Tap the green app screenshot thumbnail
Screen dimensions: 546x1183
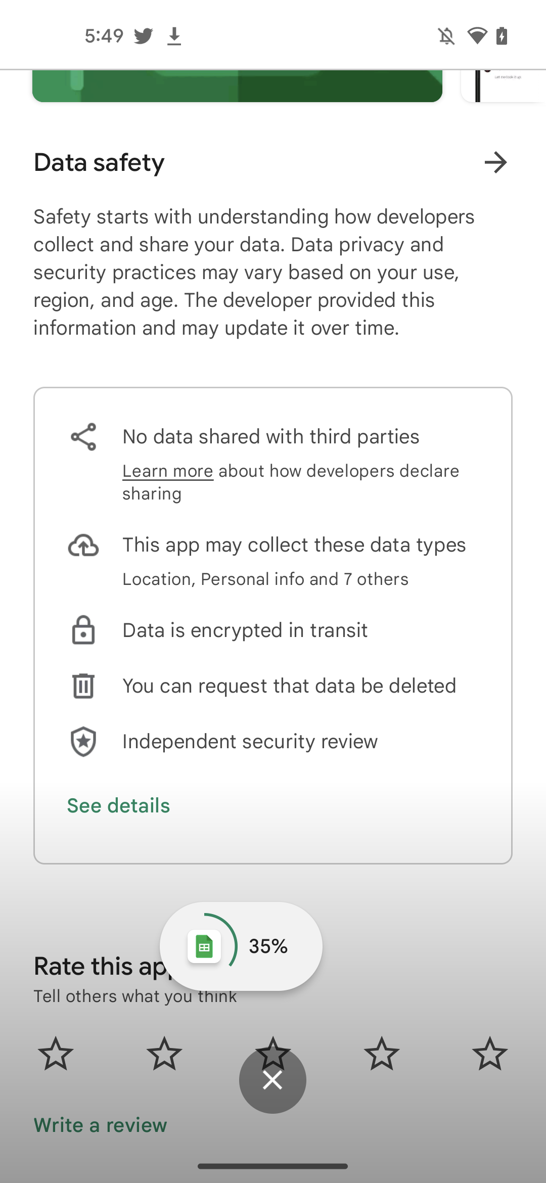pyautogui.click(x=237, y=86)
